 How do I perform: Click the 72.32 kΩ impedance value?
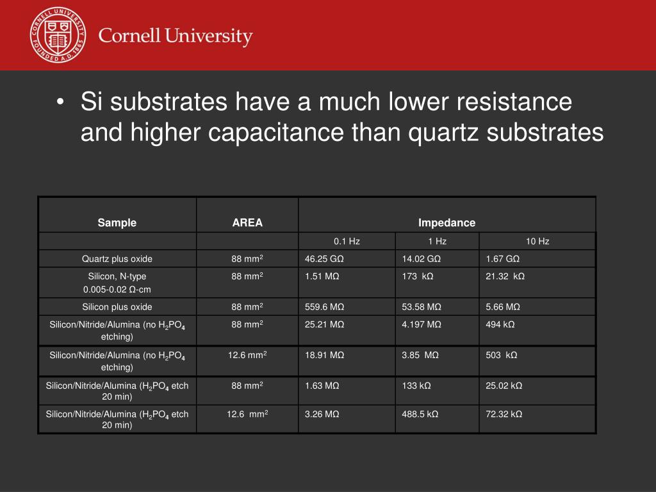(504, 414)
